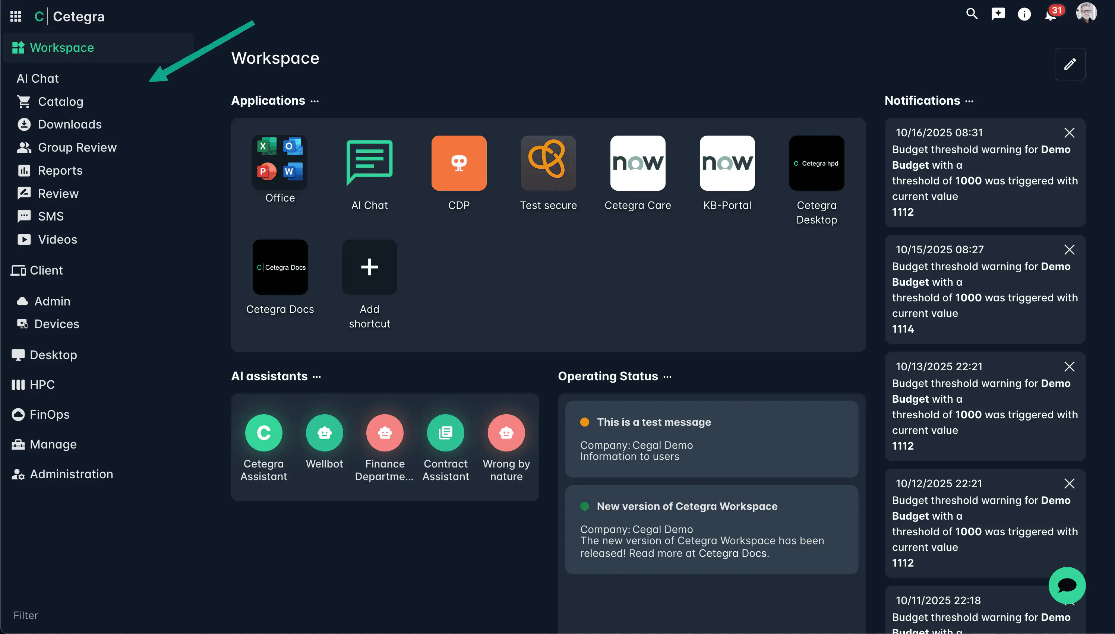The image size is (1115, 634).
Task: Open the Notifications section ellipsis menu
Action: (x=969, y=101)
